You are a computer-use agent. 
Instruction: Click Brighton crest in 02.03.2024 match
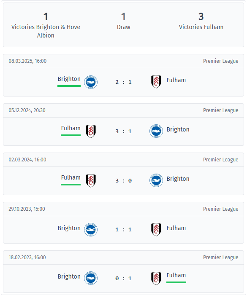156,180
